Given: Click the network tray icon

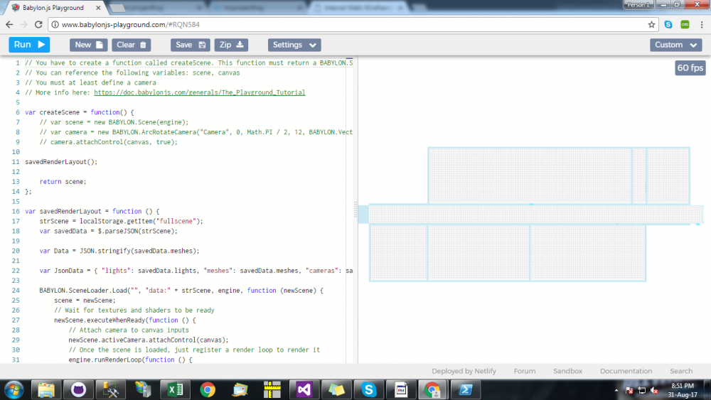Looking at the screenshot, I should tap(641, 390).
